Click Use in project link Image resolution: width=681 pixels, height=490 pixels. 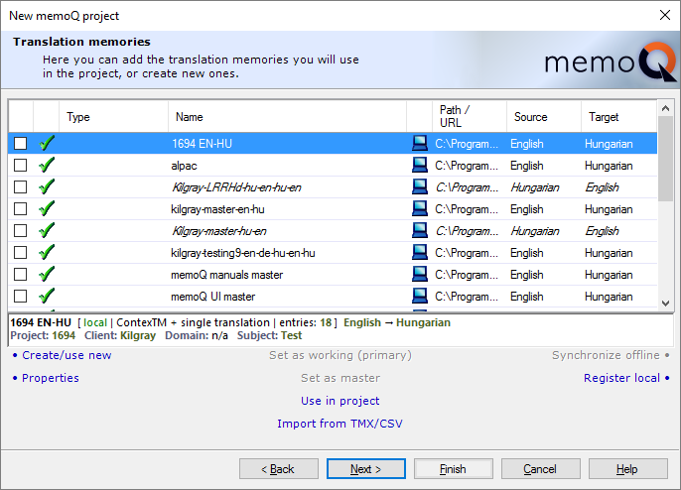pyautogui.click(x=340, y=401)
